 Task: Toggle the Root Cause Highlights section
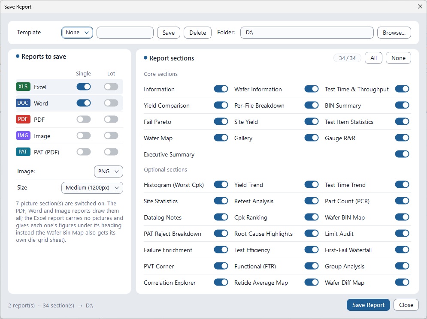(x=312, y=234)
